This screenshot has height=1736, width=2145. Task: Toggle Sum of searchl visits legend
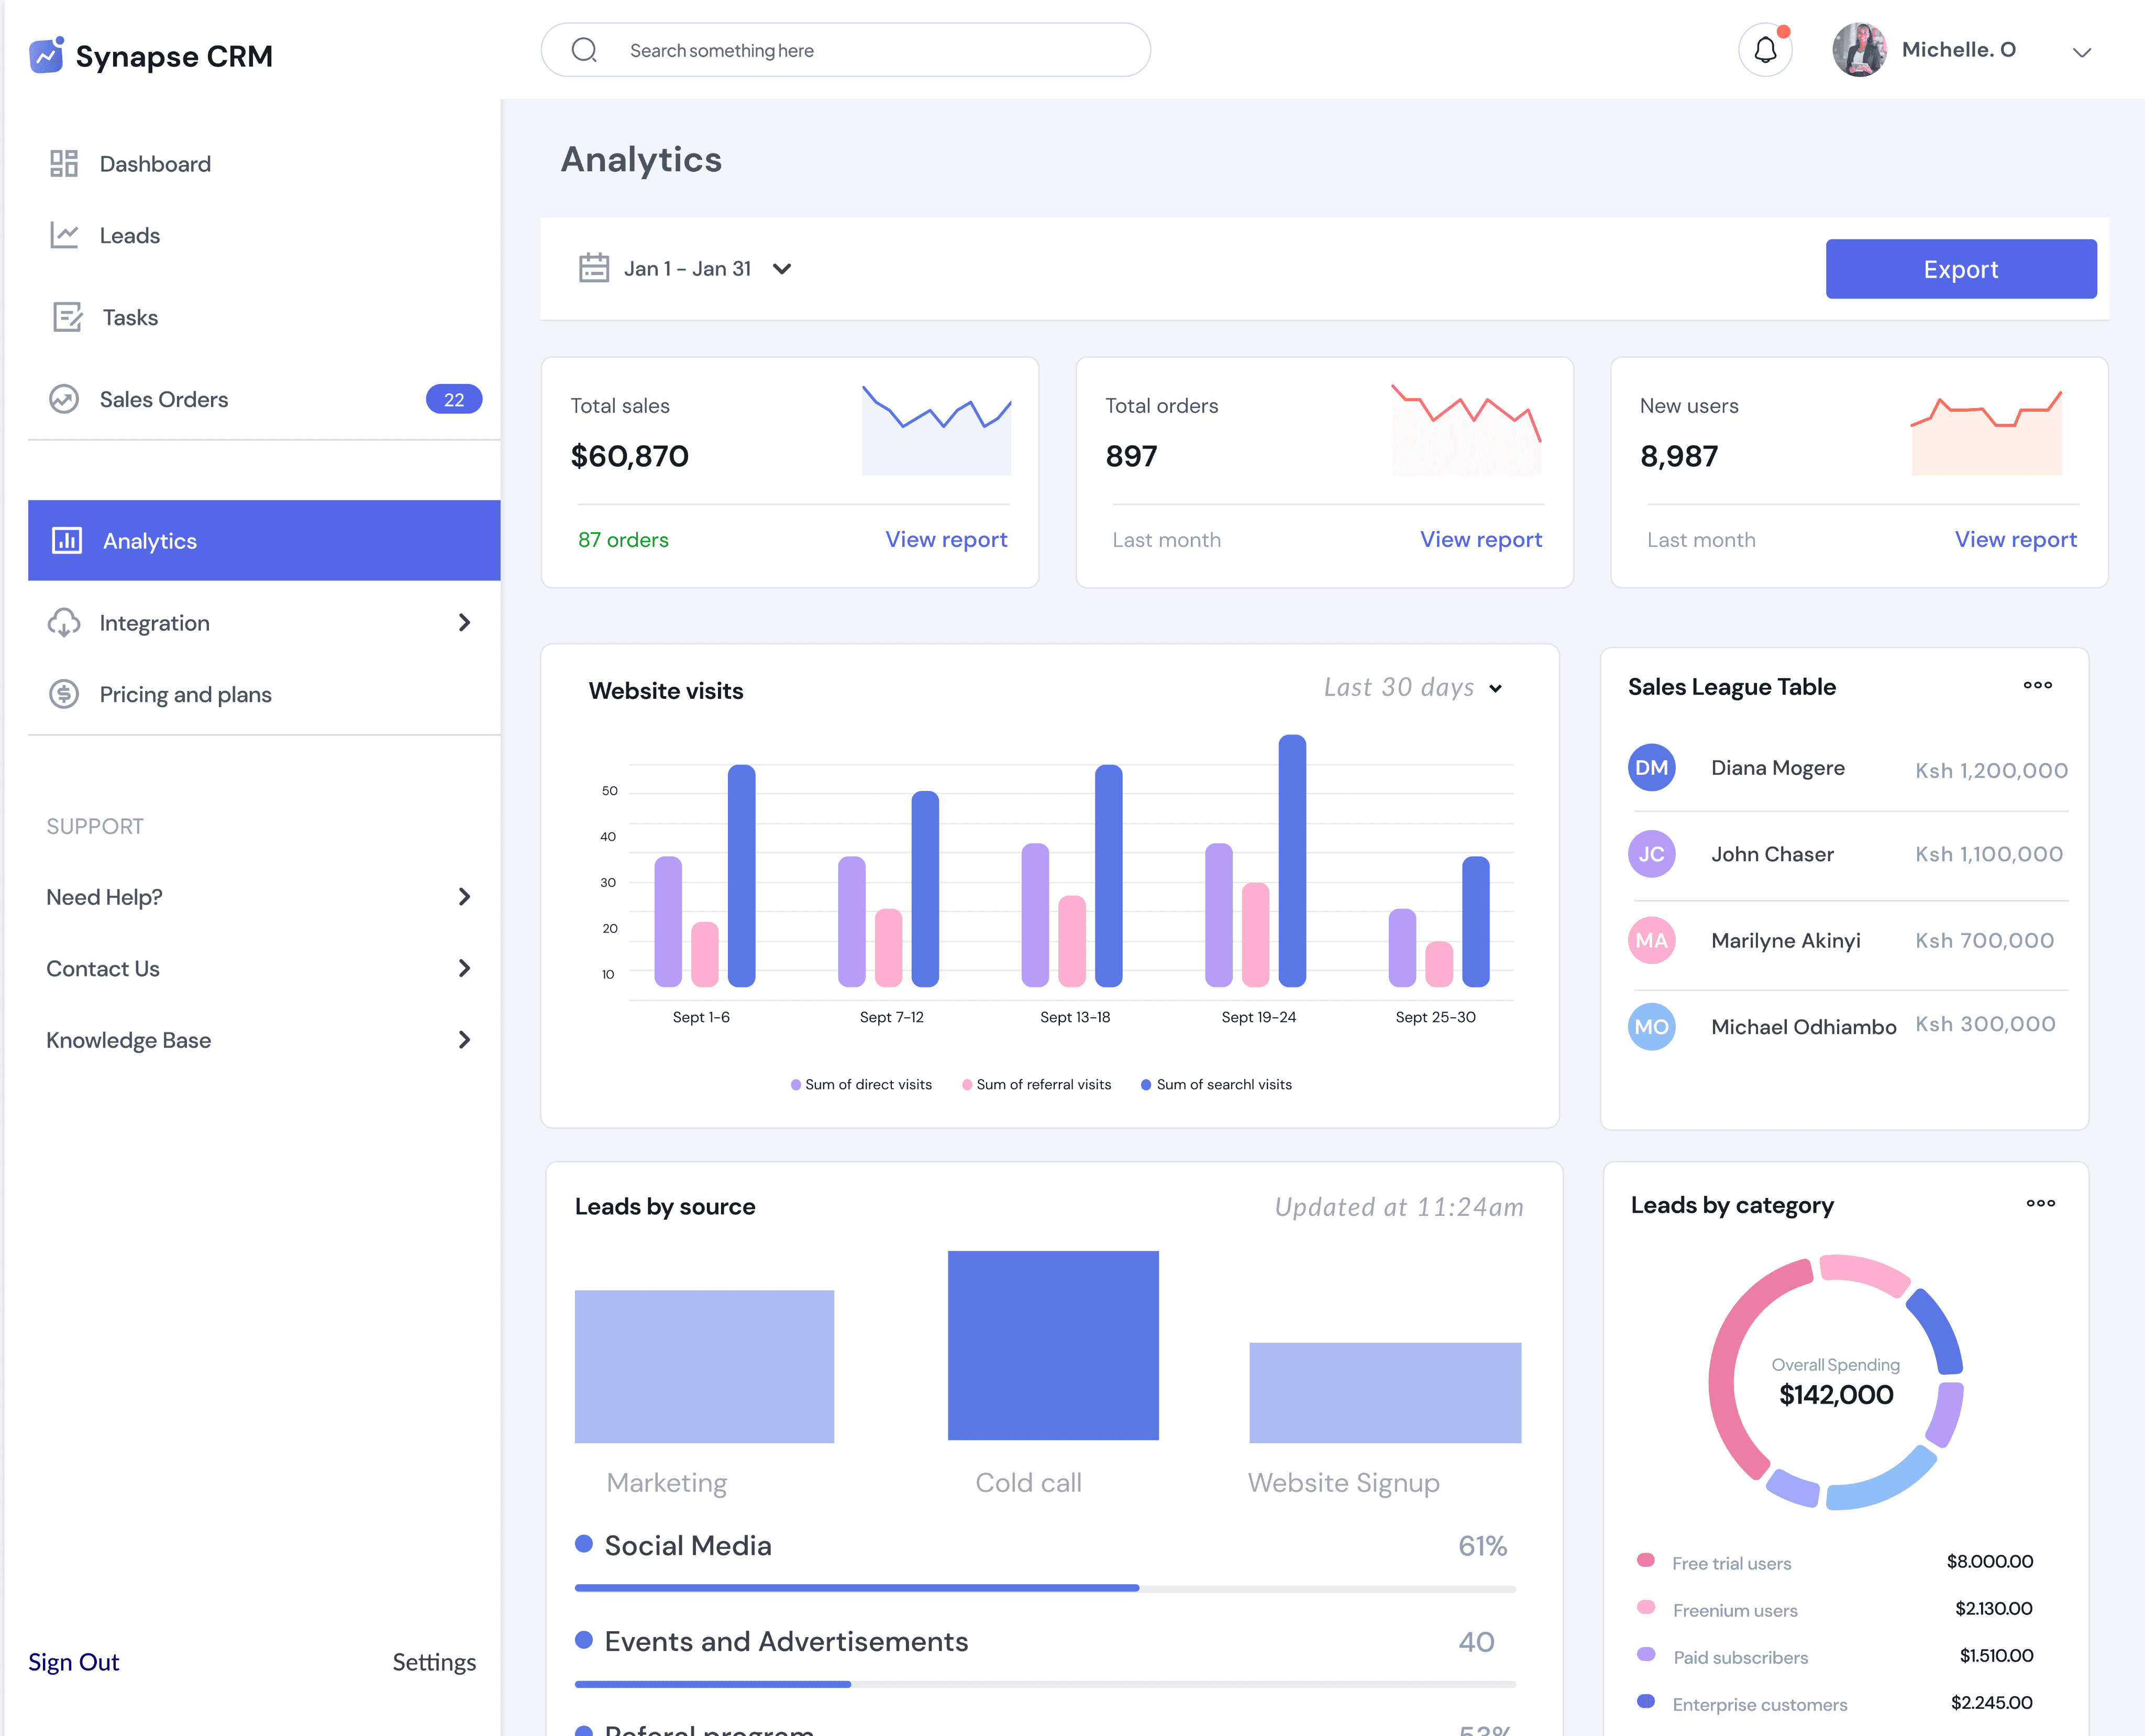coord(1217,1084)
